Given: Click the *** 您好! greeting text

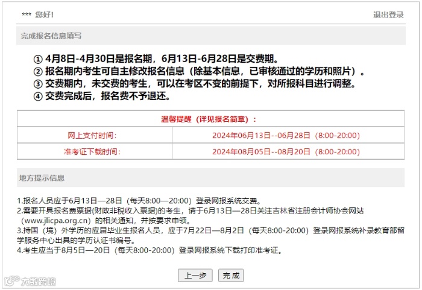Looking at the screenshot, I should tap(37, 14).
